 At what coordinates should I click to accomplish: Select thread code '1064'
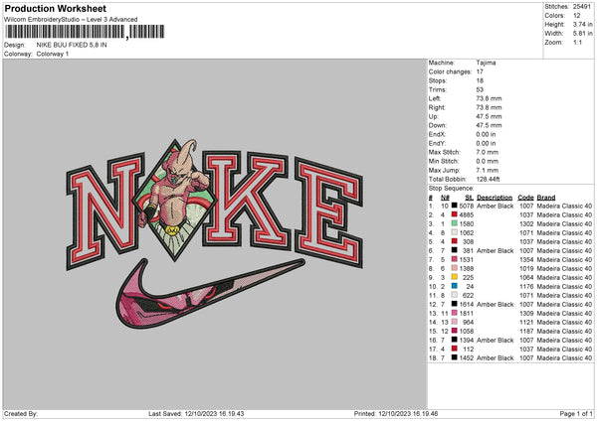tap(526, 277)
